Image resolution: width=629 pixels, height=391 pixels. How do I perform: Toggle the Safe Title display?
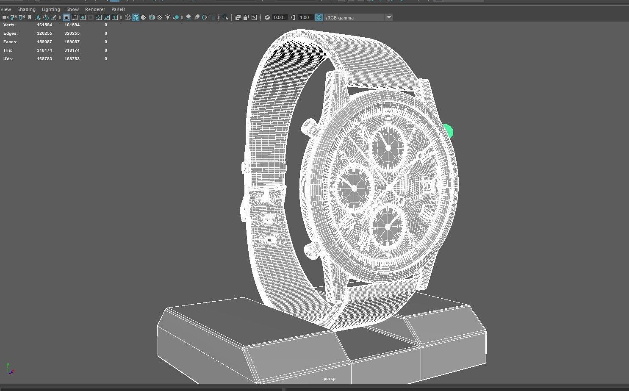point(115,17)
